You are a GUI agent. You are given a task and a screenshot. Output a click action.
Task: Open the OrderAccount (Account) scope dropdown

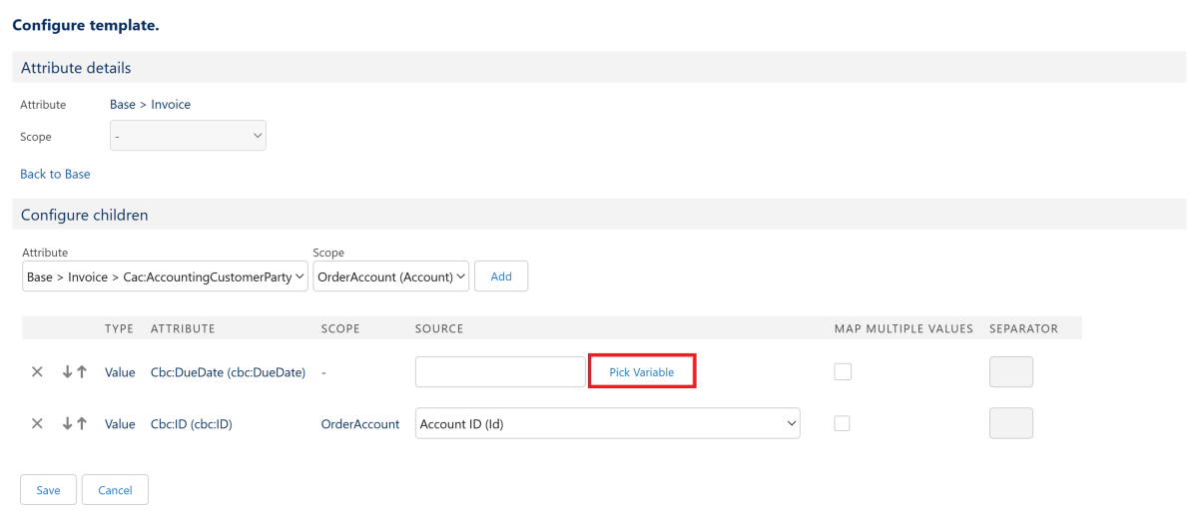pyautogui.click(x=390, y=276)
